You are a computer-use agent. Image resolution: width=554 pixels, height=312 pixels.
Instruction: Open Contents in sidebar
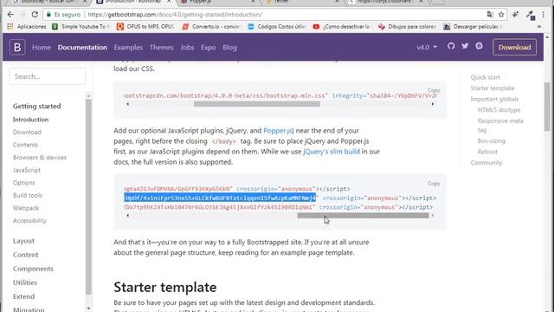(x=25, y=145)
